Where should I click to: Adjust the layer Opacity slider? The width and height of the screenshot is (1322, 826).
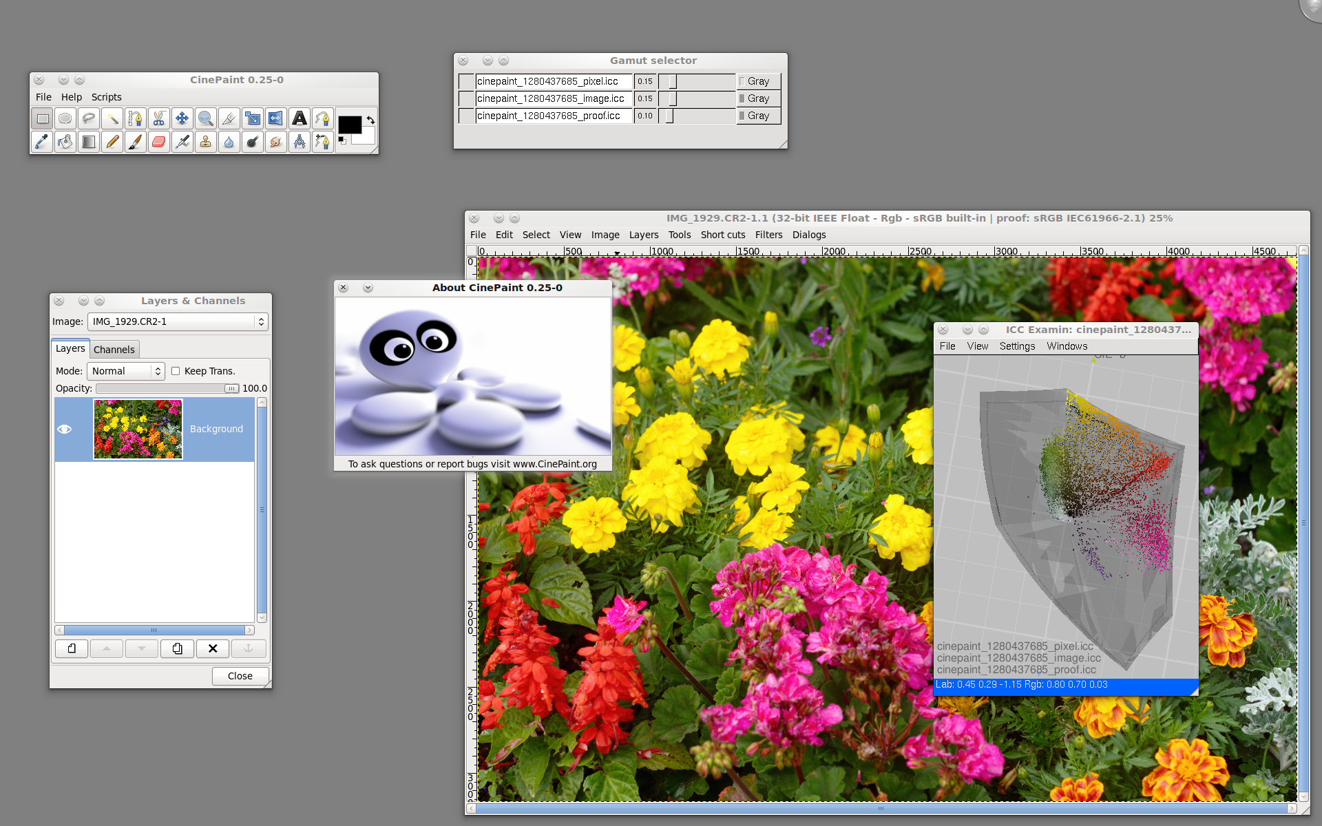[167, 389]
